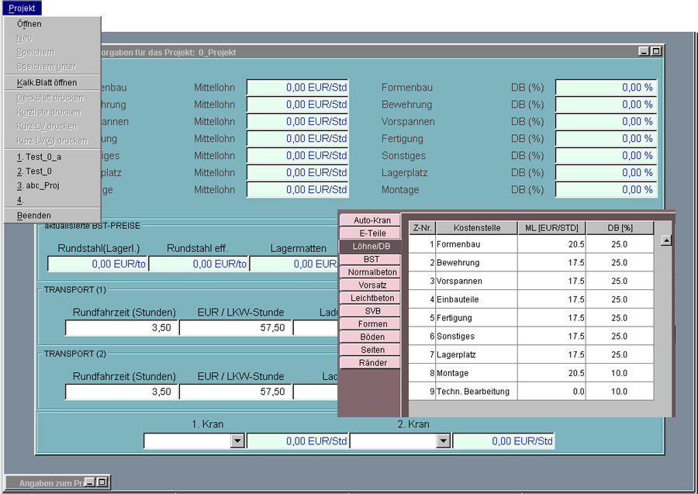This screenshot has height=494, width=698.
Task: Select the Normalbeton tab
Action: click(x=370, y=272)
